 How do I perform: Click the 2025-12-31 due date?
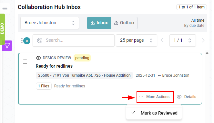click(145, 75)
